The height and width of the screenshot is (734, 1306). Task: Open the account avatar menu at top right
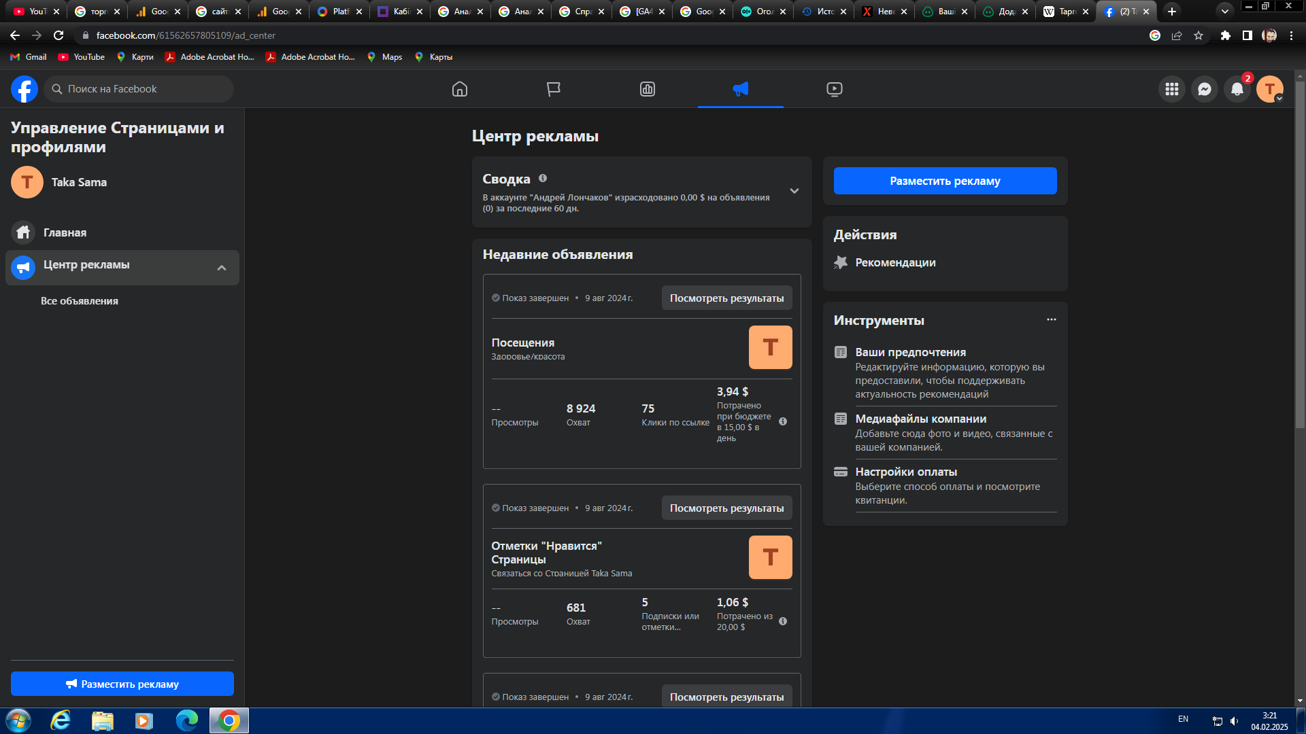(1270, 89)
